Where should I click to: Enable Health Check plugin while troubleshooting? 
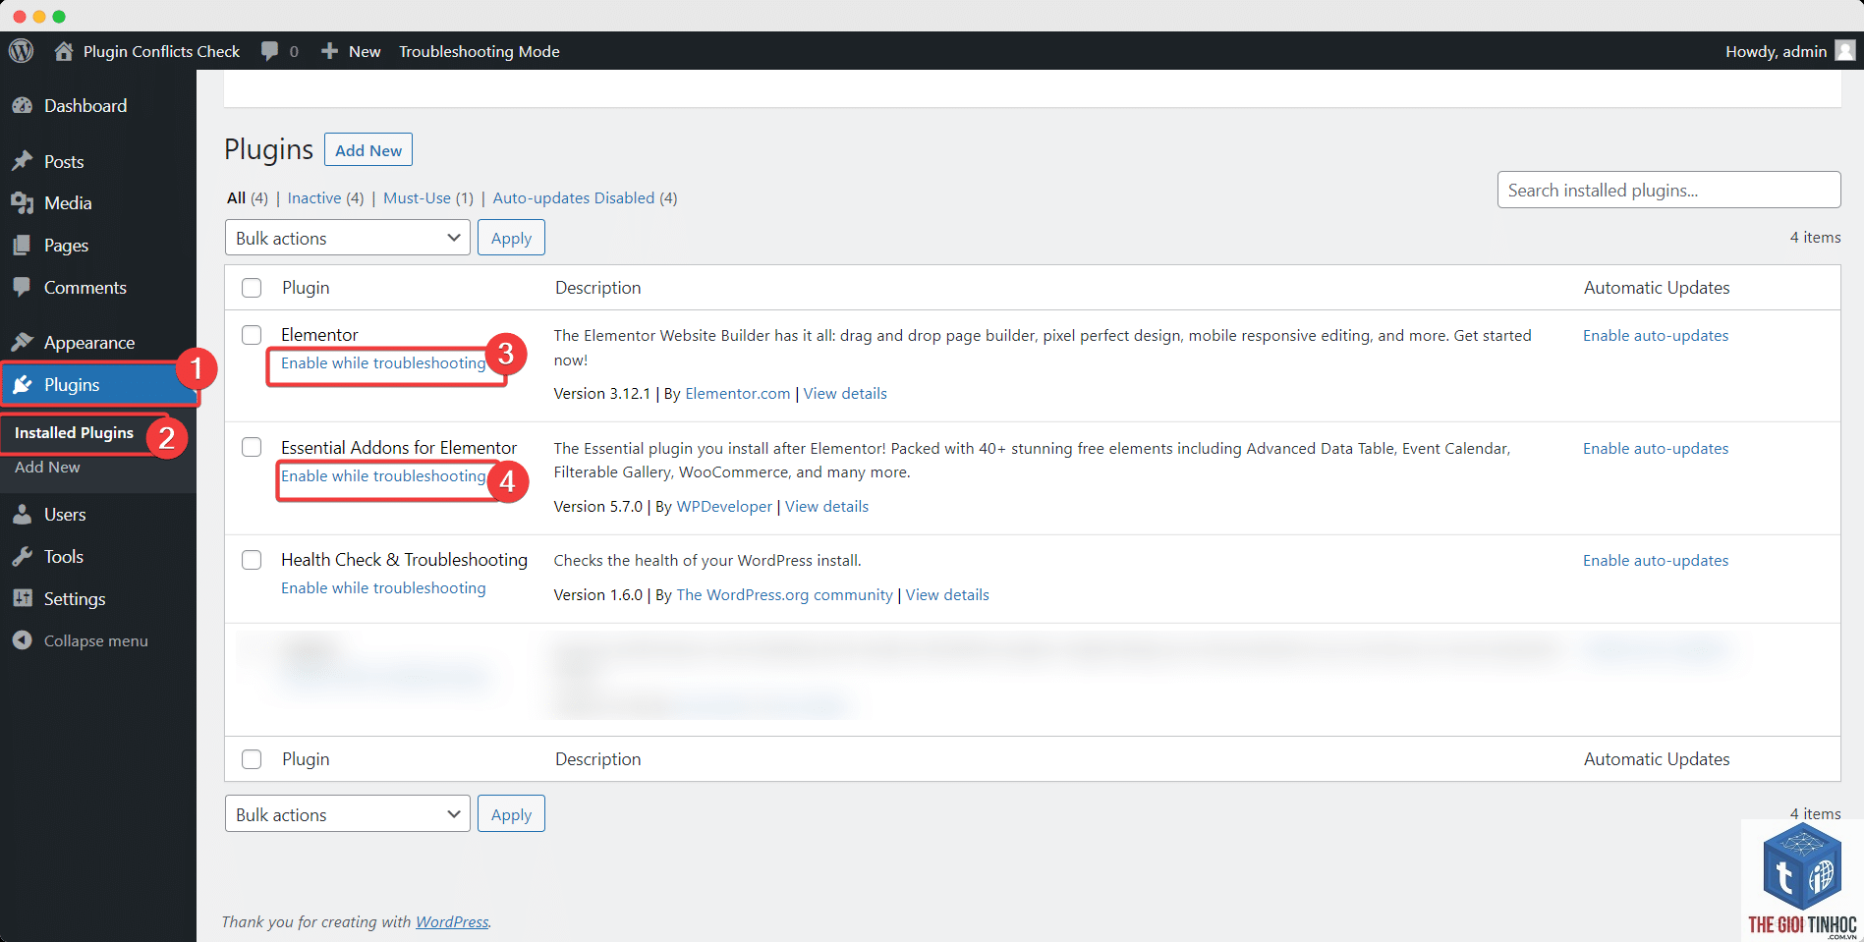383,588
